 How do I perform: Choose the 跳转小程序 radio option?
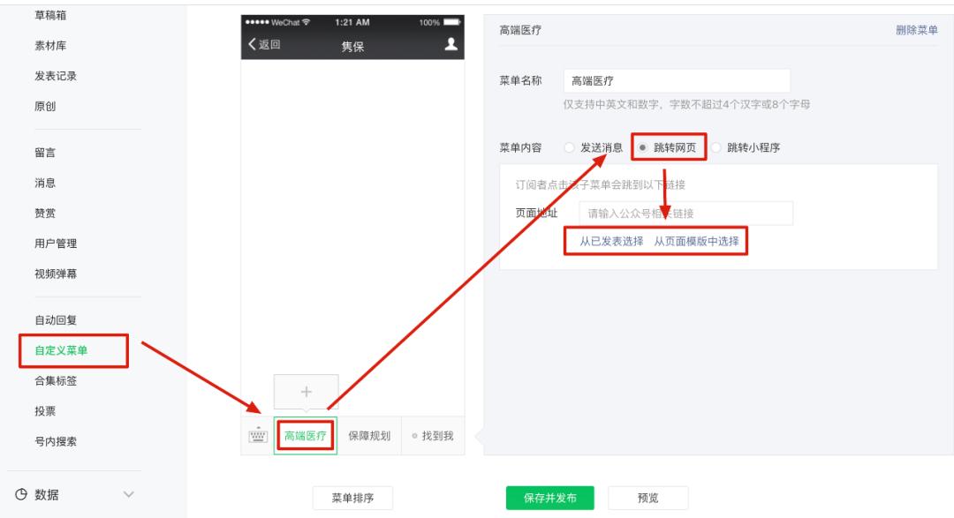pos(715,149)
